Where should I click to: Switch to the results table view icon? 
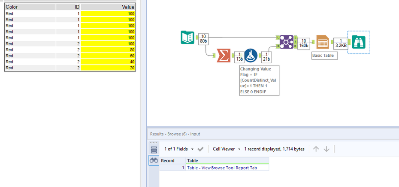(x=154, y=150)
